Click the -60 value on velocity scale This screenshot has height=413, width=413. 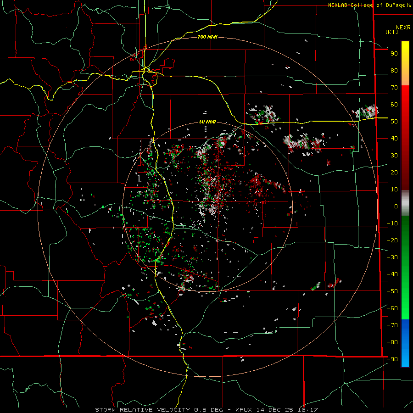point(392,308)
